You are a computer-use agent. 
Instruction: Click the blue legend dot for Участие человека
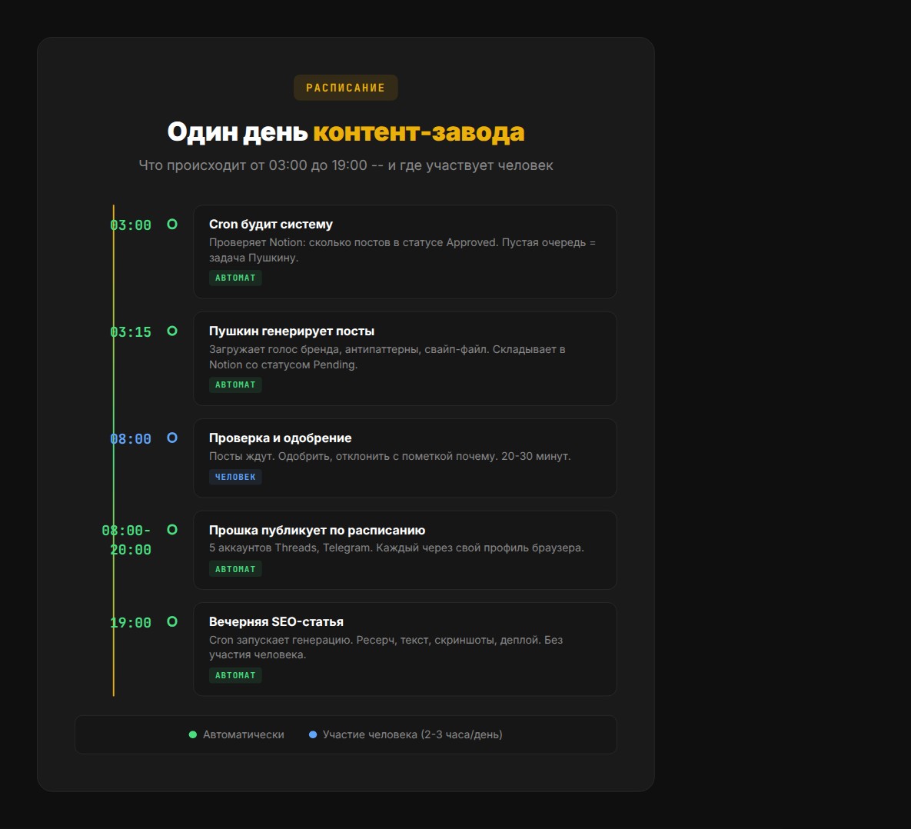pyautogui.click(x=313, y=735)
